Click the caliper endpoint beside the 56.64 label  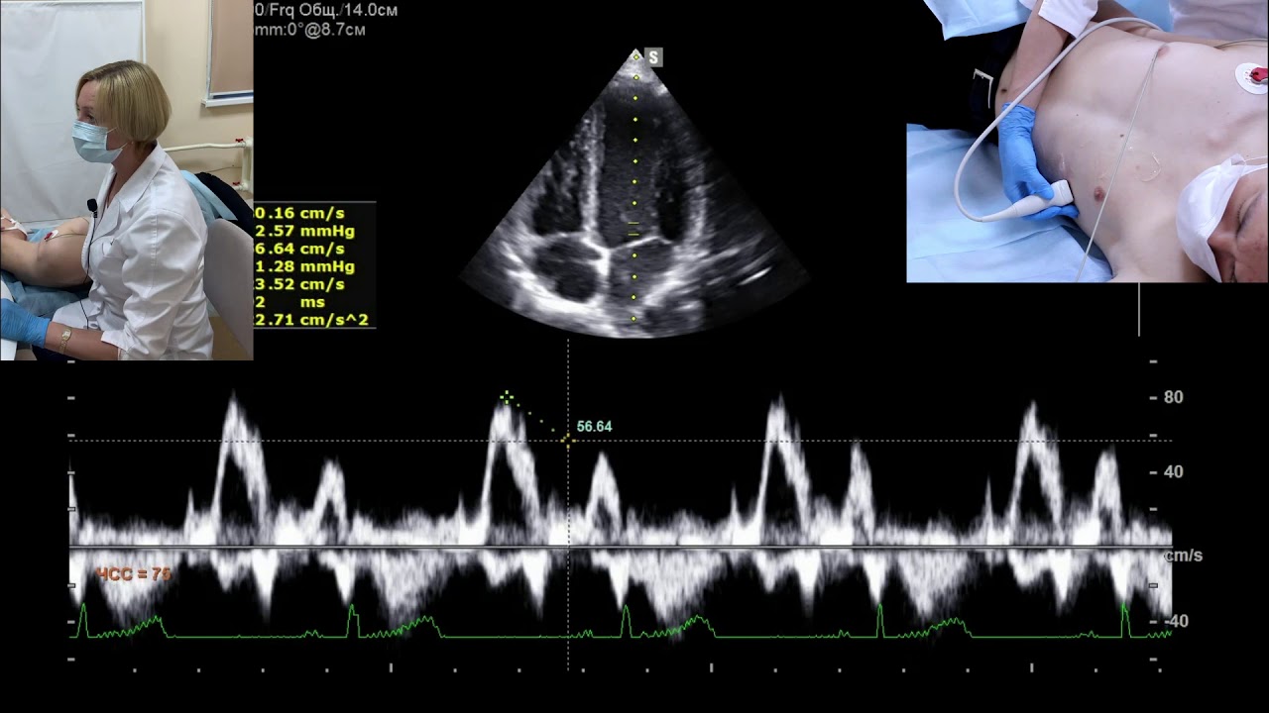pyautogui.click(x=568, y=440)
